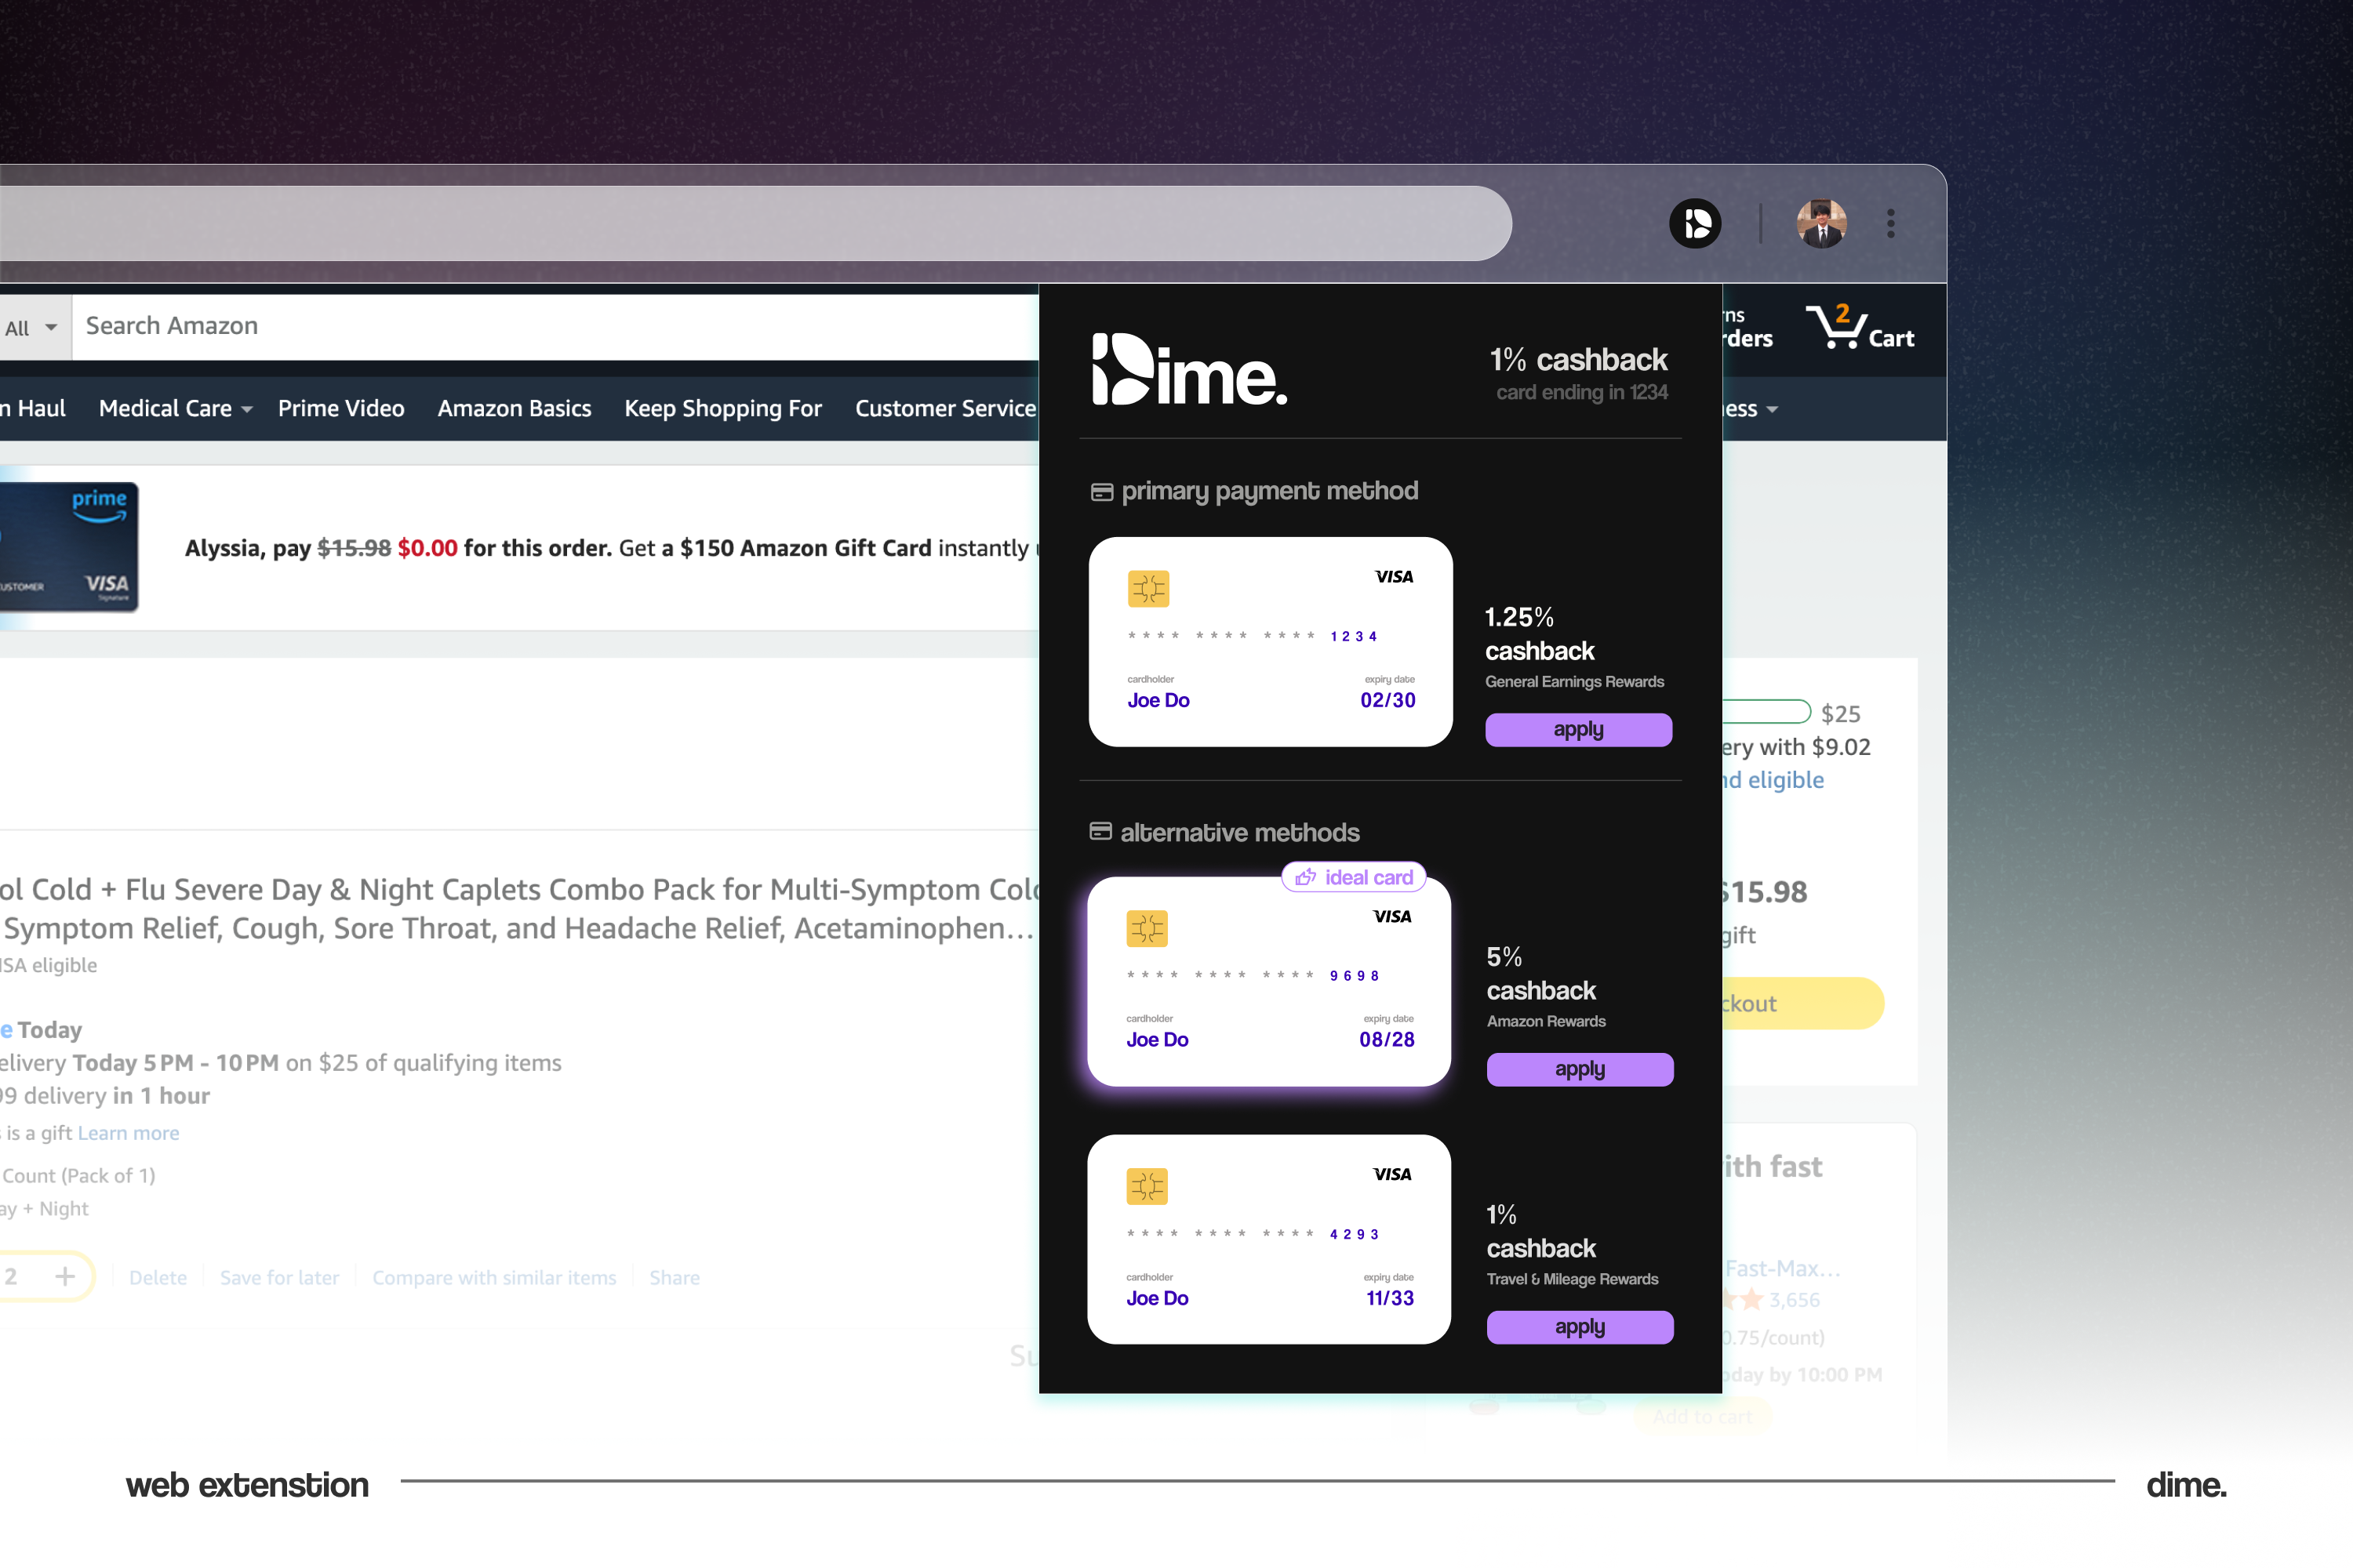Select the Visa card ending 9698
This screenshot has width=2353, height=1568.
tap(1268, 981)
